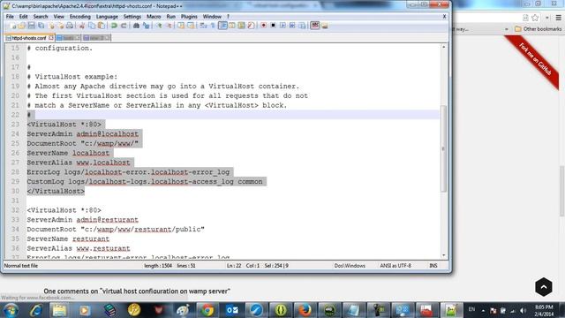
Task: Select the httpd-vhosts.conf tab
Action: (x=28, y=38)
